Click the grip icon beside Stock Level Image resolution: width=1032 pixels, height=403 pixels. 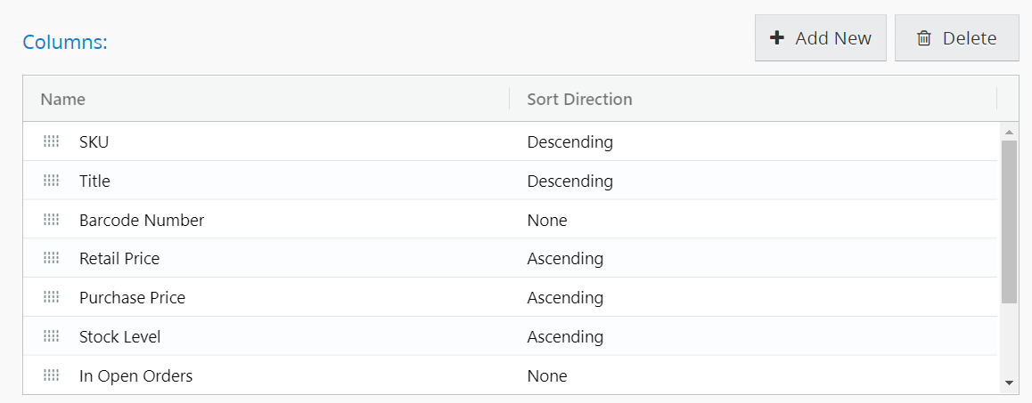click(52, 337)
